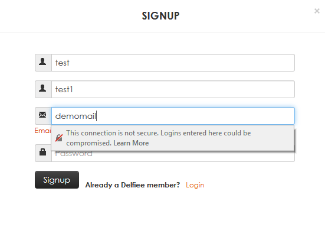Click the typed text 'demomail'

pyautogui.click(x=75, y=116)
